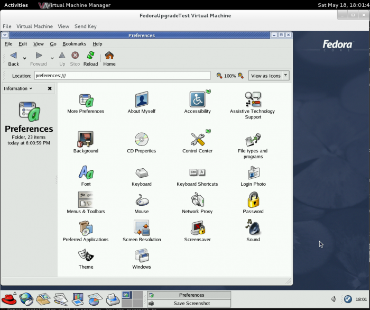Go to Home in the toolbar
This screenshot has width=370, height=310.
pyautogui.click(x=109, y=58)
